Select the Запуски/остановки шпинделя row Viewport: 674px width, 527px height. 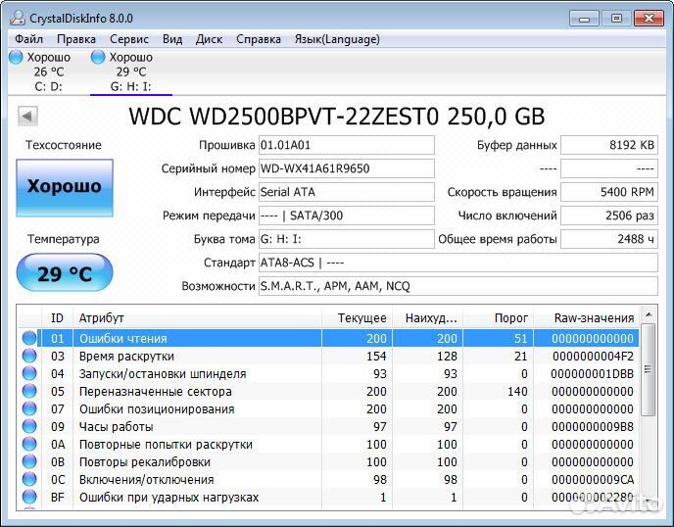tap(329, 373)
